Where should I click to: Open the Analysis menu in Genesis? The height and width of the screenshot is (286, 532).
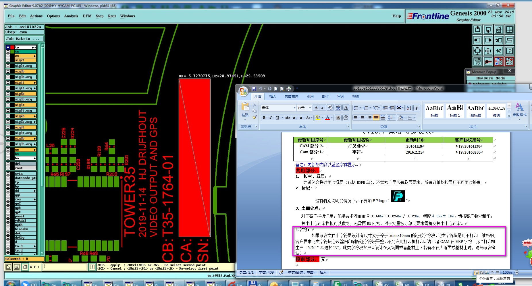click(71, 16)
